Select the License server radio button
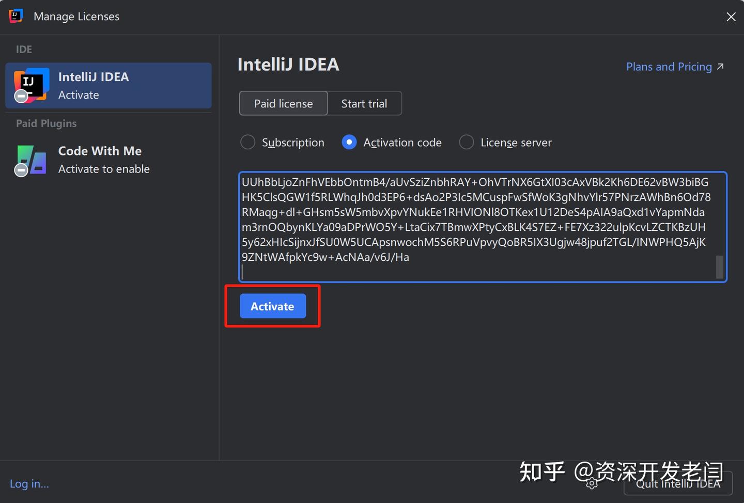744x503 pixels. tap(467, 142)
